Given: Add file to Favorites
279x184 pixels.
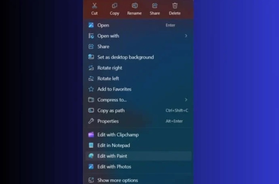Looking at the screenshot, I should click(x=114, y=89).
